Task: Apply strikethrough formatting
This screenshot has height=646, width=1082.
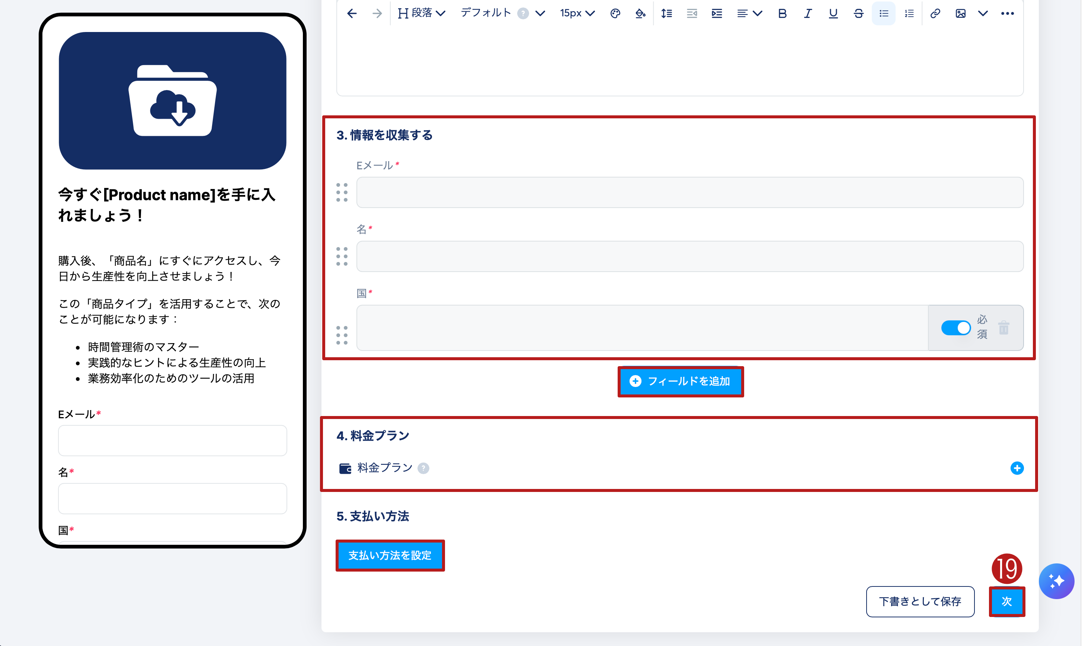Action: coord(858,13)
